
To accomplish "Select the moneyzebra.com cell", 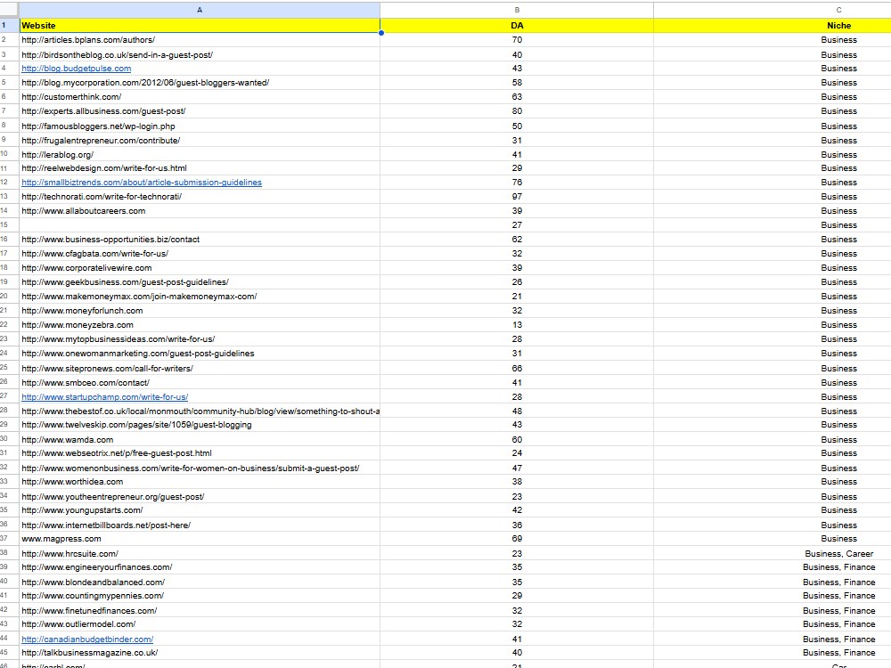I will [200, 325].
